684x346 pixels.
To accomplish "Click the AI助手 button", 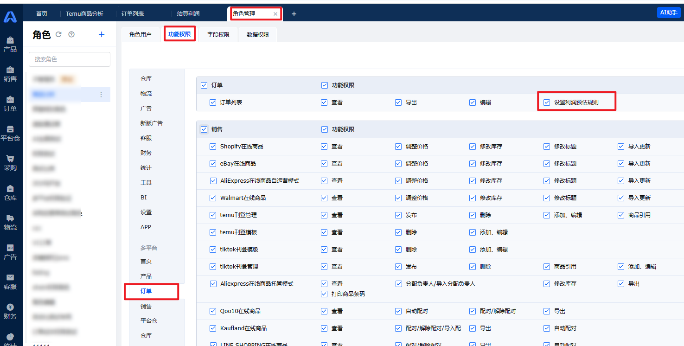I will (x=668, y=13).
